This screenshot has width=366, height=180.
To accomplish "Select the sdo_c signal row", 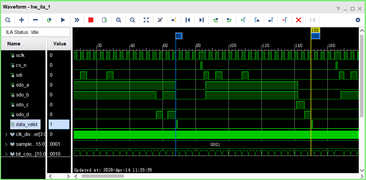I will (22, 105).
